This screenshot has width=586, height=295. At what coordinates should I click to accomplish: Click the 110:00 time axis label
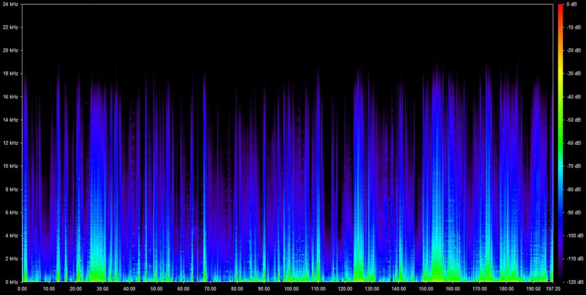point(318,289)
